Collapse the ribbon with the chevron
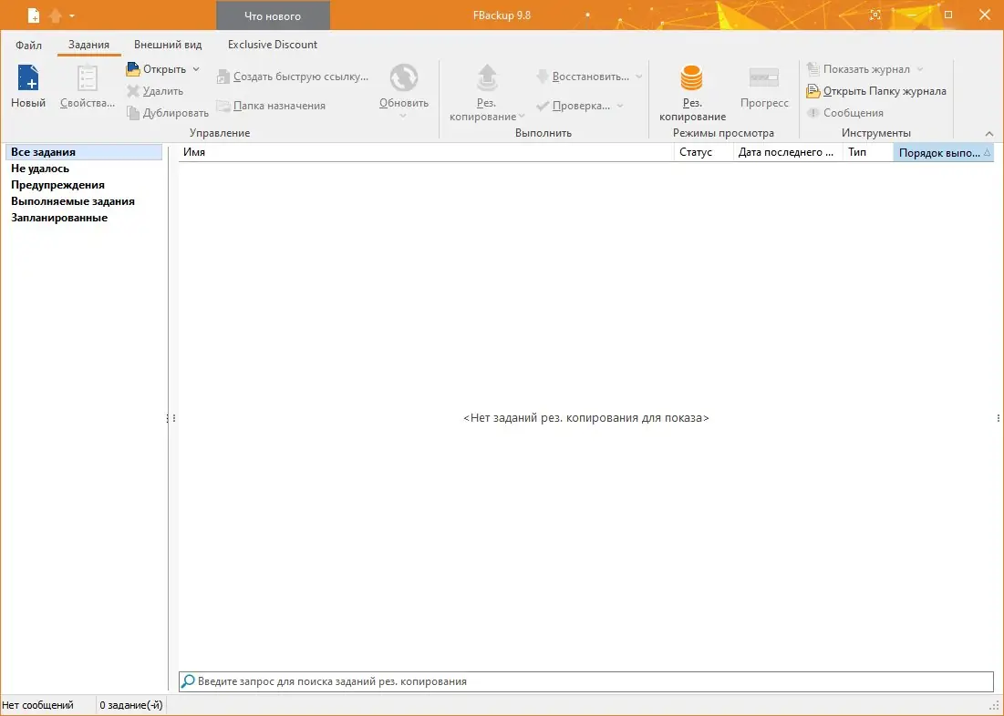1004x716 pixels. (x=989, y=133)
